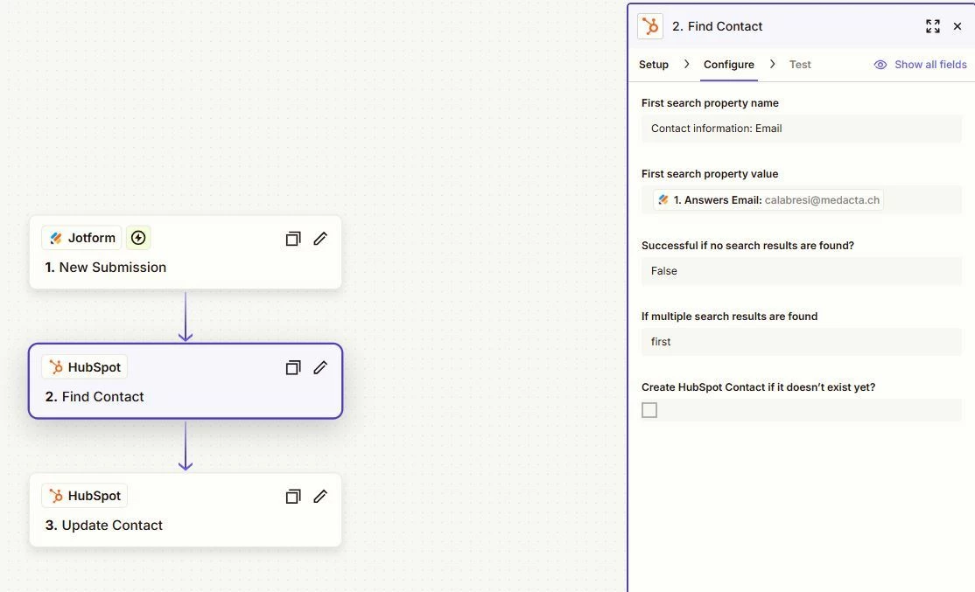
Task: Click the 2. Find Contact panel title
Action: pos(717,26)
